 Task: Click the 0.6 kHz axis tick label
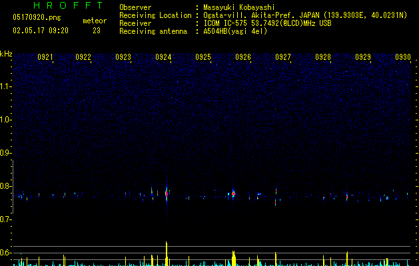point(6,253)
